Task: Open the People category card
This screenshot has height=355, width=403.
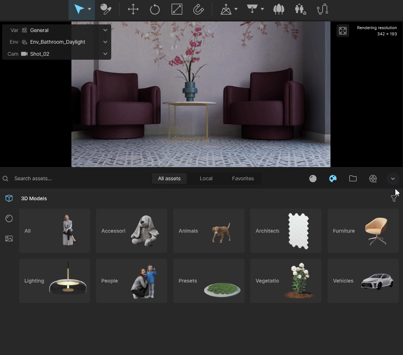Action: pos(131,281)
